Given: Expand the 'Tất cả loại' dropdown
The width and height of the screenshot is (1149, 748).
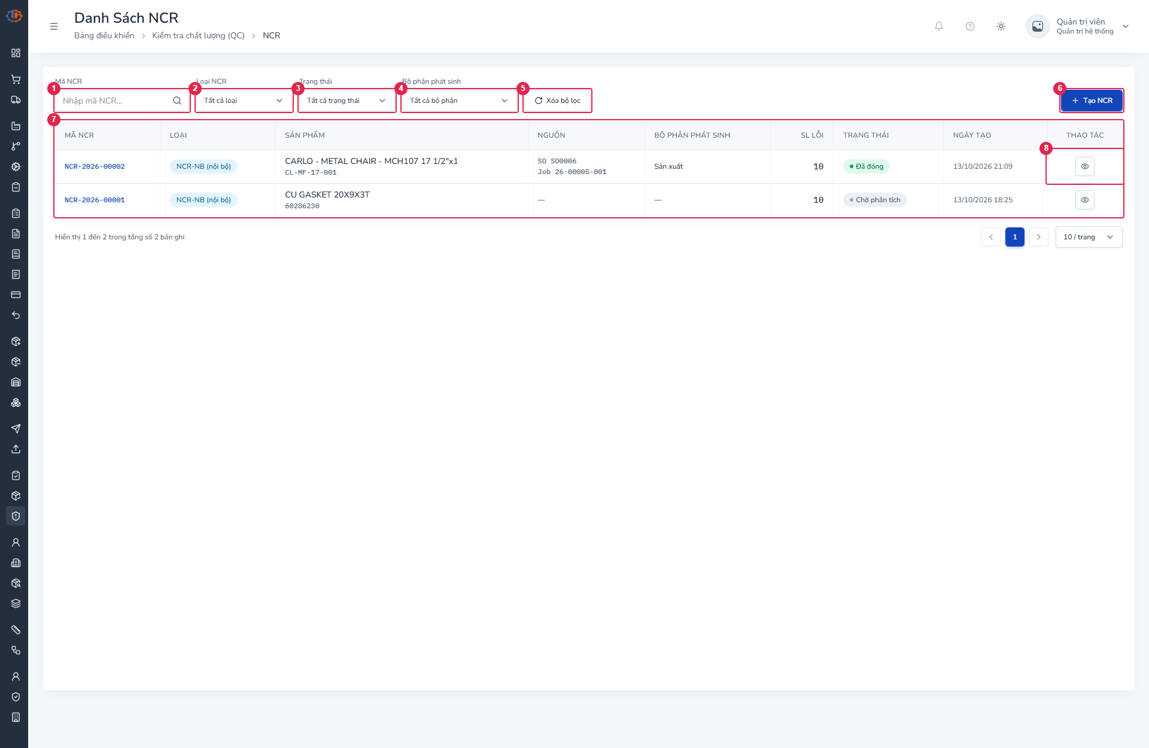Looking at the screenshot, I should pos(244,101).
